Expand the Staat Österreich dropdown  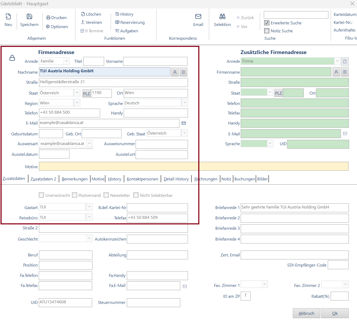(x=77, y=93)
